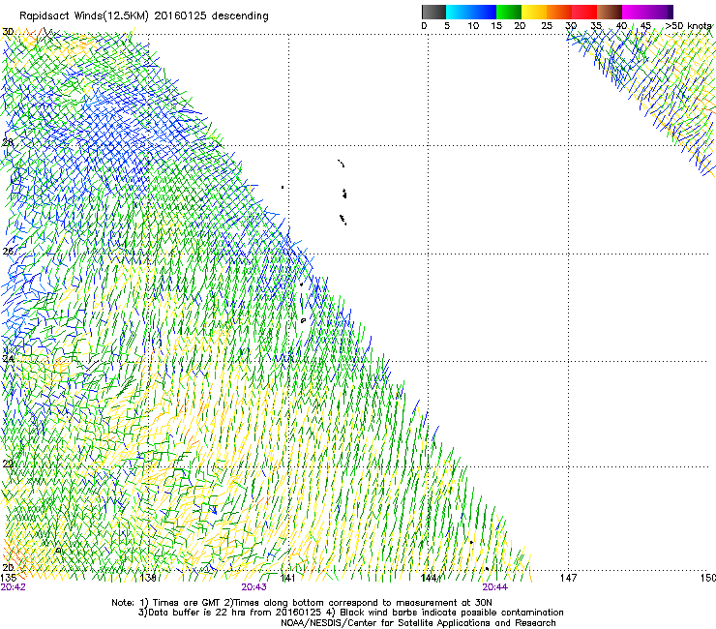This screenshot has width=716, height=629.
Task: Click the cyan-blue 5-15 knots legend segment
Action: tap(471, 12)
